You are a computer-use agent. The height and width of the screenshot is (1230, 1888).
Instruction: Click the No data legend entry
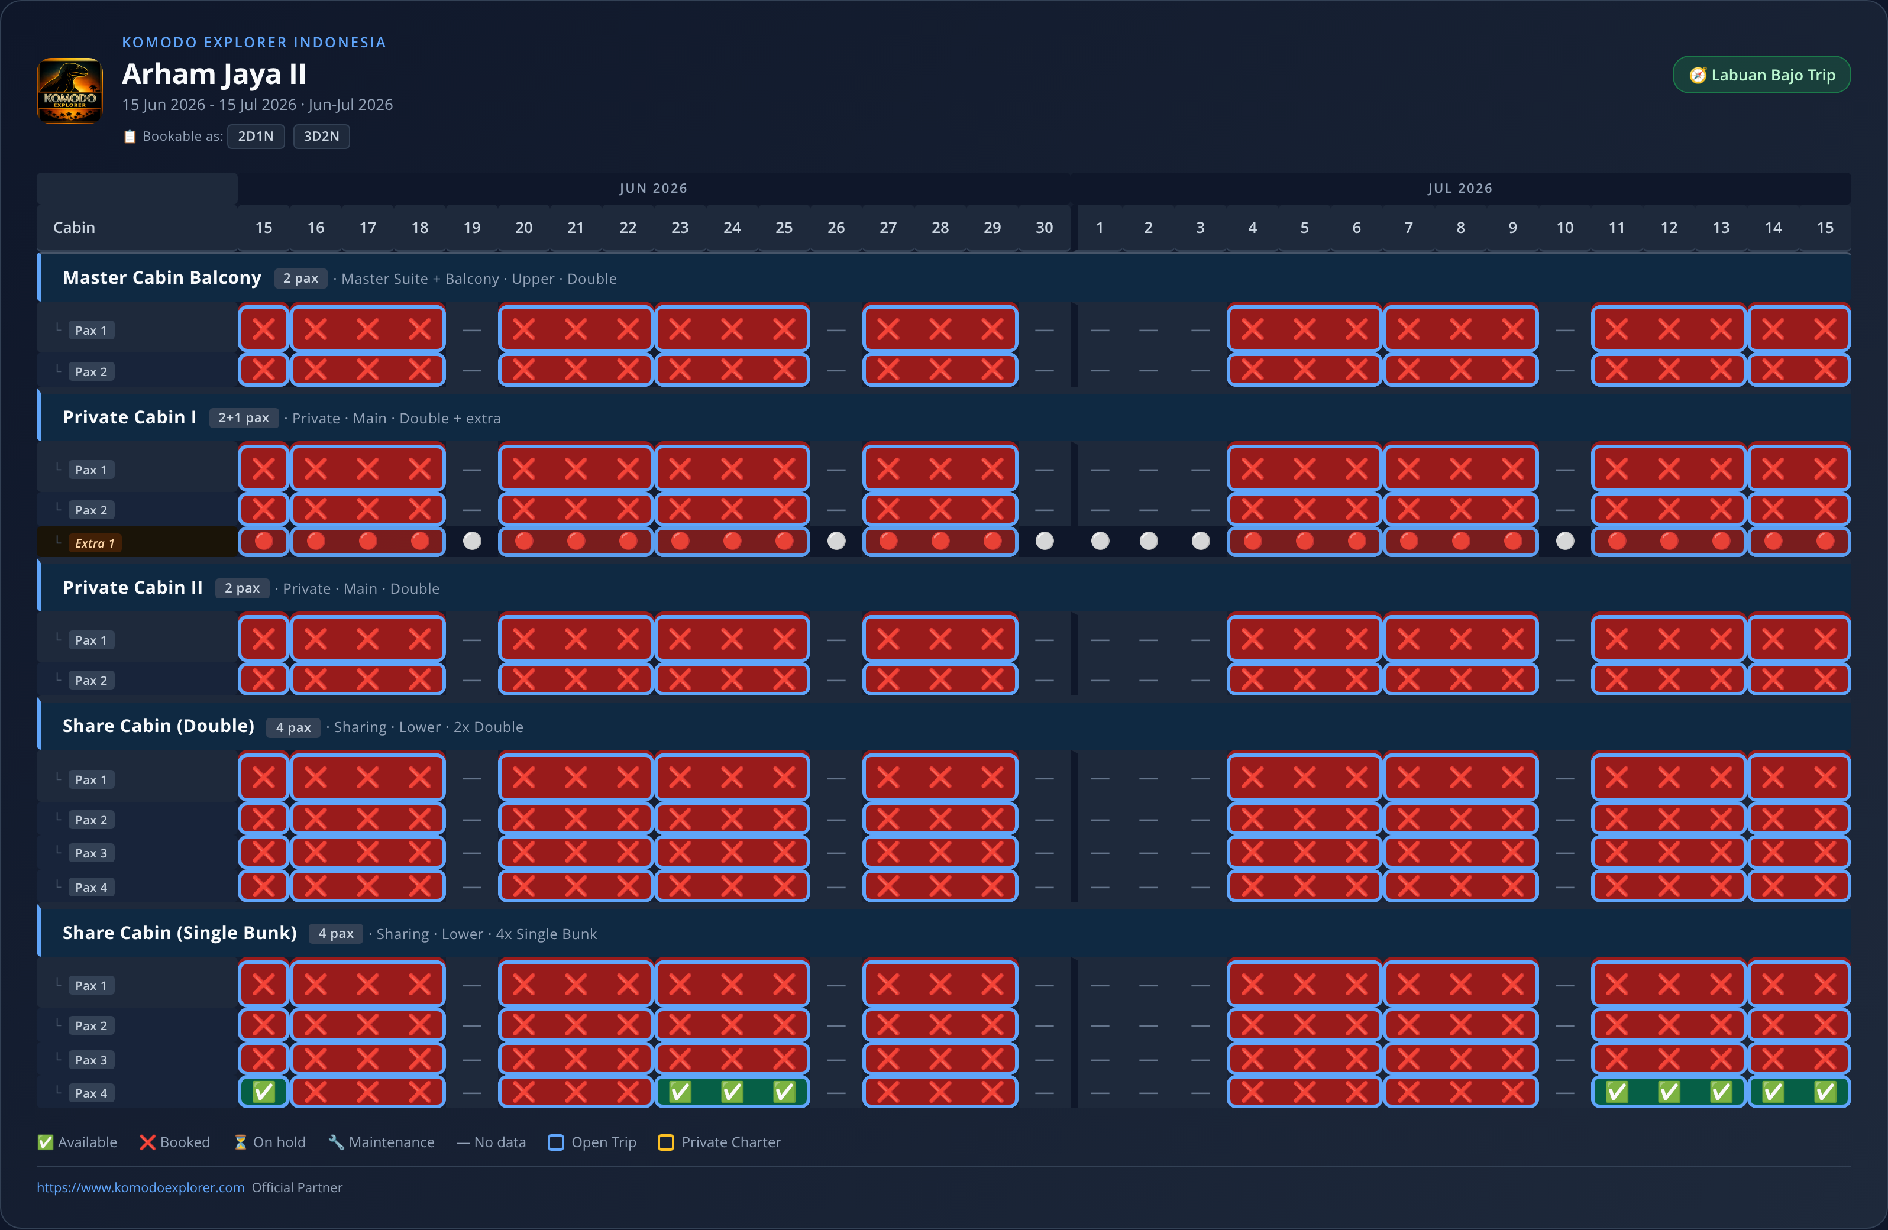point(491,1142)
